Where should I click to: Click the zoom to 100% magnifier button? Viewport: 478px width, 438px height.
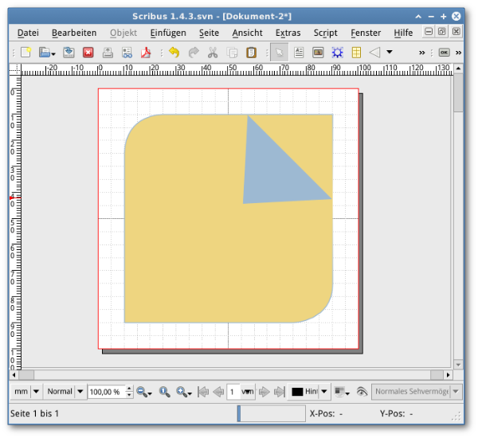coord(165,392)
